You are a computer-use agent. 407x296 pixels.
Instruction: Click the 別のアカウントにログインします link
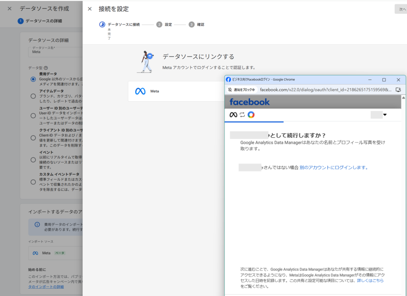(334, 167)
